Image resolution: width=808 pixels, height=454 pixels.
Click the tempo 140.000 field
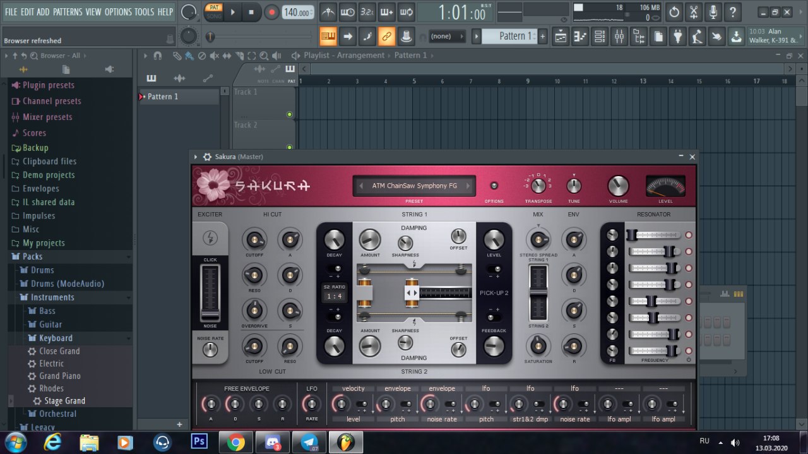coord(297,12)
